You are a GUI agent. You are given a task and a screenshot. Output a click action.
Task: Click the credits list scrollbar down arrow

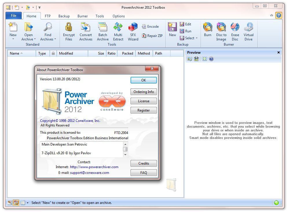point(125,155)
